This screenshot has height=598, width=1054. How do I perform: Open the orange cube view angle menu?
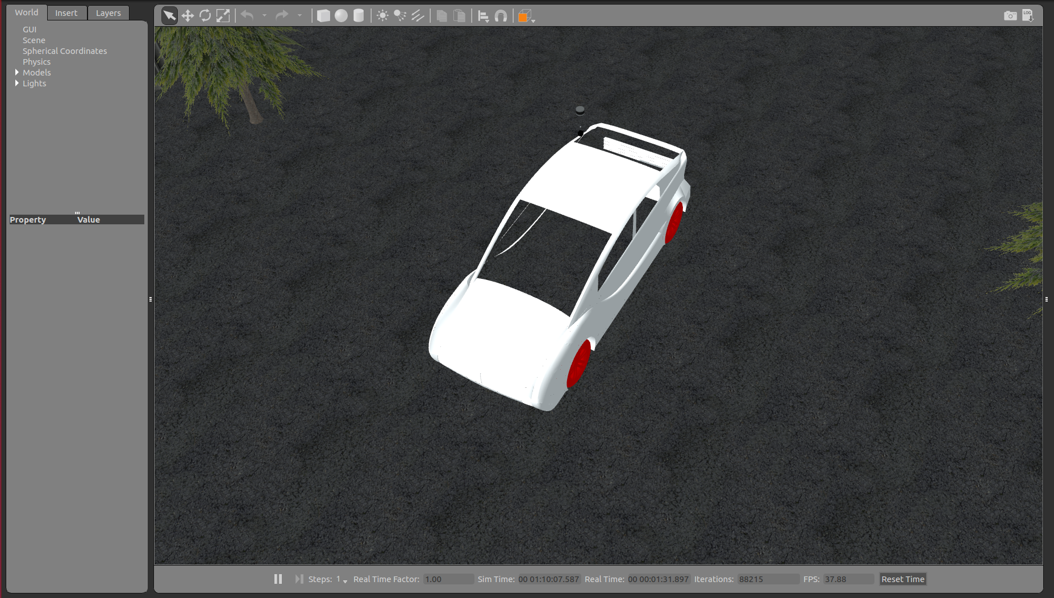(x=526, y=16)
